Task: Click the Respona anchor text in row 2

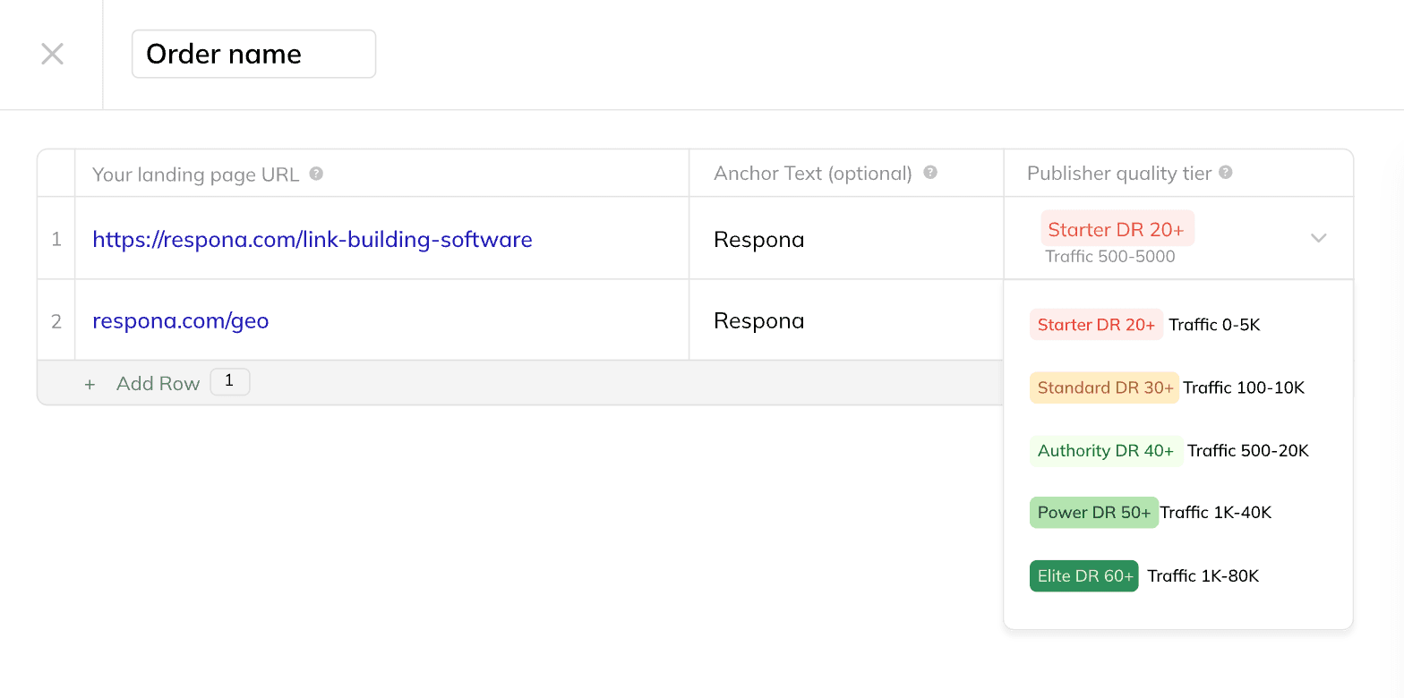Action: pyautogui.click(x=759, y=320)
